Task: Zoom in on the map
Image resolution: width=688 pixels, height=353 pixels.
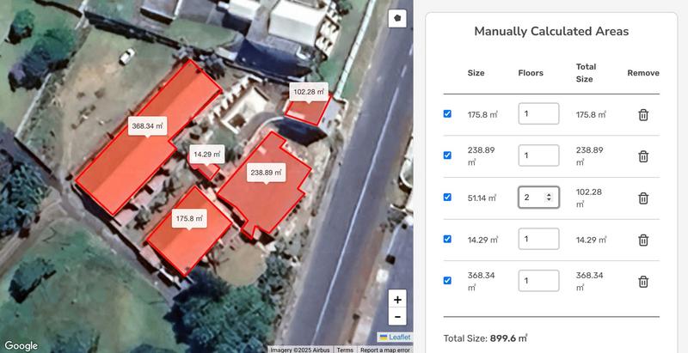Action: [397, 300]
